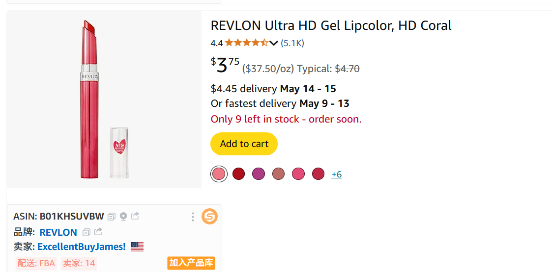
Task: Copy the REVLON brand name
Action: 87,232
